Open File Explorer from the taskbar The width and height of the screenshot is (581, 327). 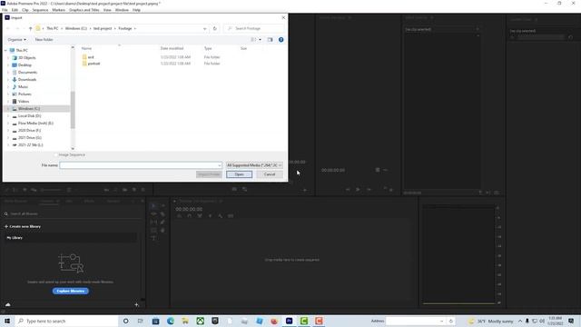(185, 321)
